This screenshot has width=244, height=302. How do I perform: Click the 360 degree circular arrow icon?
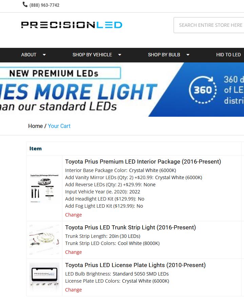[x=203, y=90]
